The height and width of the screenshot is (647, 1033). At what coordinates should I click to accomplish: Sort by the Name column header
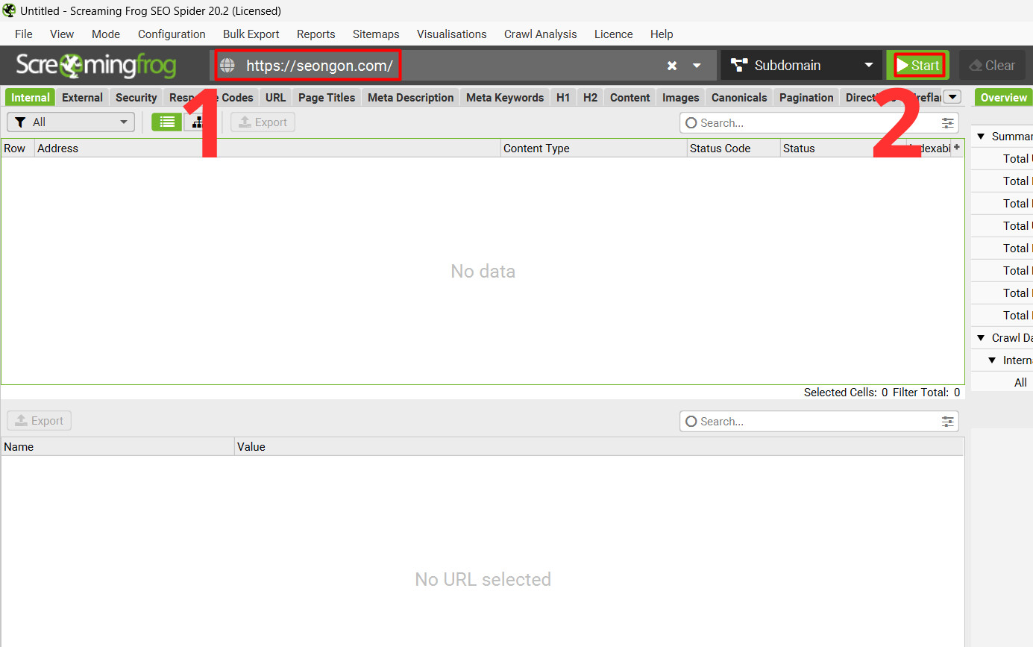[118, 447]
